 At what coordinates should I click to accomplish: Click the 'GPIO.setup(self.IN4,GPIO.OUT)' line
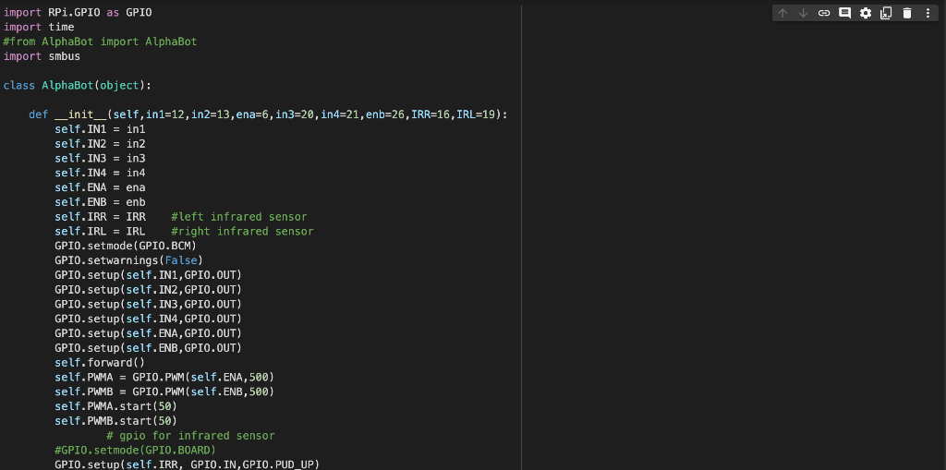149,319
